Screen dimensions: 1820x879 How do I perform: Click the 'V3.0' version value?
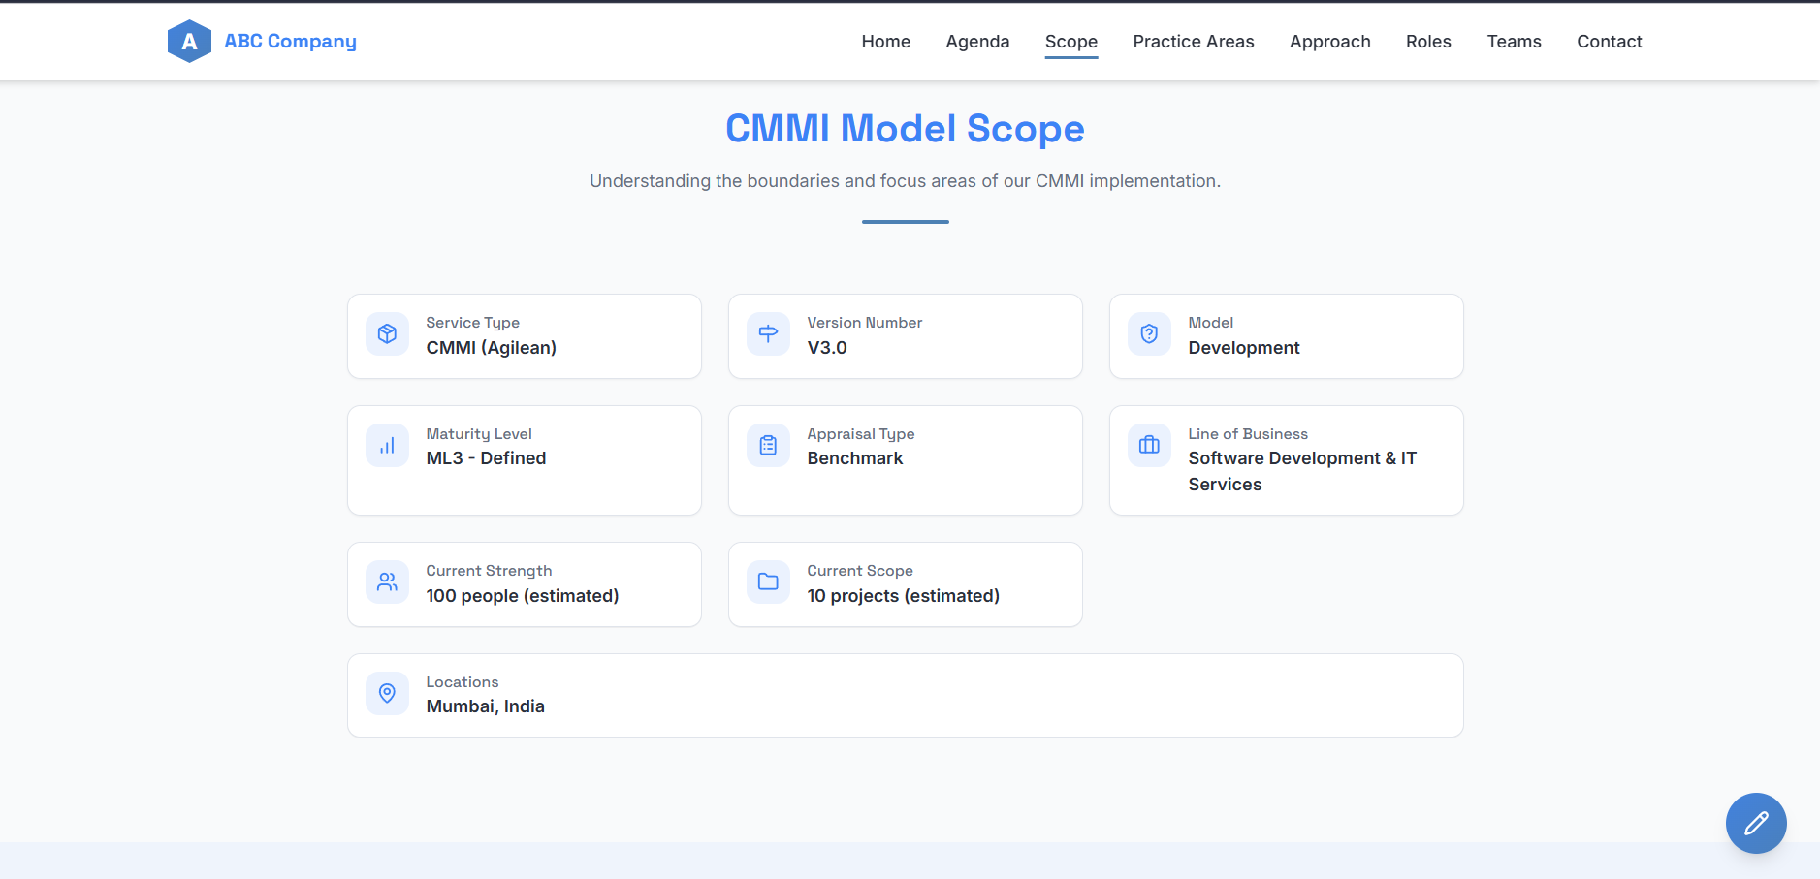(x=827, y=348)
